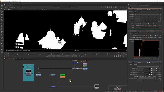Screen dimensions: 164x92
Task: Open the Background Renders tab
Action: tap(144, 5)
